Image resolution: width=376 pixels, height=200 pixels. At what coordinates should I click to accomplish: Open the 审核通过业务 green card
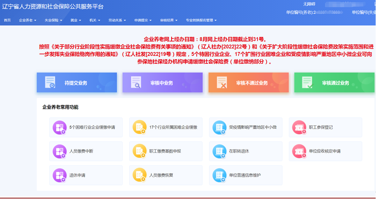(x=334, y=83)
